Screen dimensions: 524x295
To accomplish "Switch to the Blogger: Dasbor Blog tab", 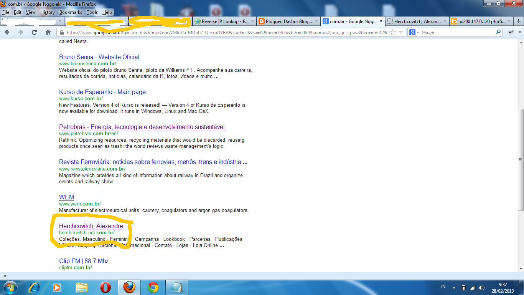I will coord(288,22).
